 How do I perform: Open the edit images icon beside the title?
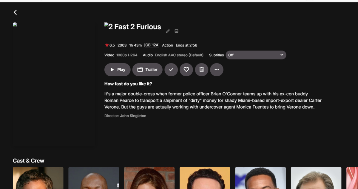177,31
